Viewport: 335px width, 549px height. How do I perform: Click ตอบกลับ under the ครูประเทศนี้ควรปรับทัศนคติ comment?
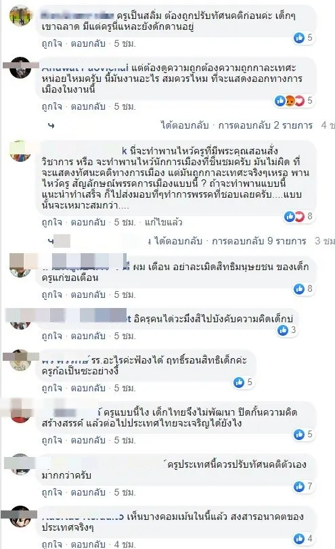[x=88, y=493]
